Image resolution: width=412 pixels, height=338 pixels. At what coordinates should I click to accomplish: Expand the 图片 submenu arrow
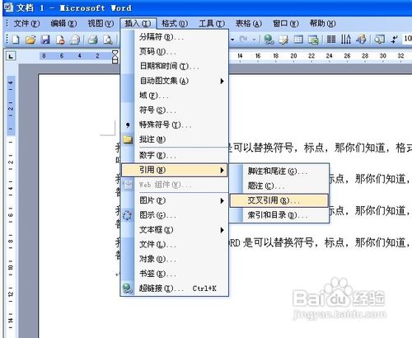pos(222,200)
